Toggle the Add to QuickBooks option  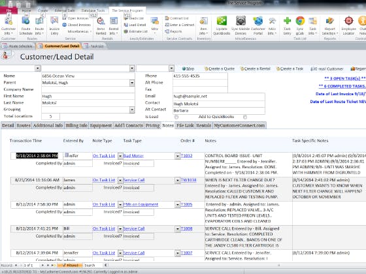tap(245, 117)
